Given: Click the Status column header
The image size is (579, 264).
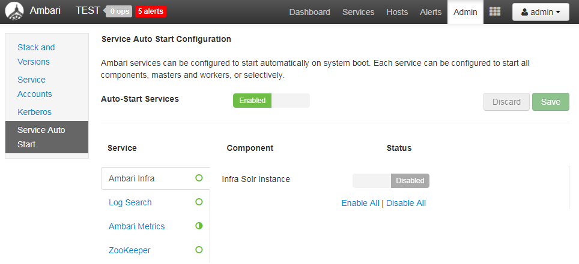Looking at the screenshot, I should 399,148.
